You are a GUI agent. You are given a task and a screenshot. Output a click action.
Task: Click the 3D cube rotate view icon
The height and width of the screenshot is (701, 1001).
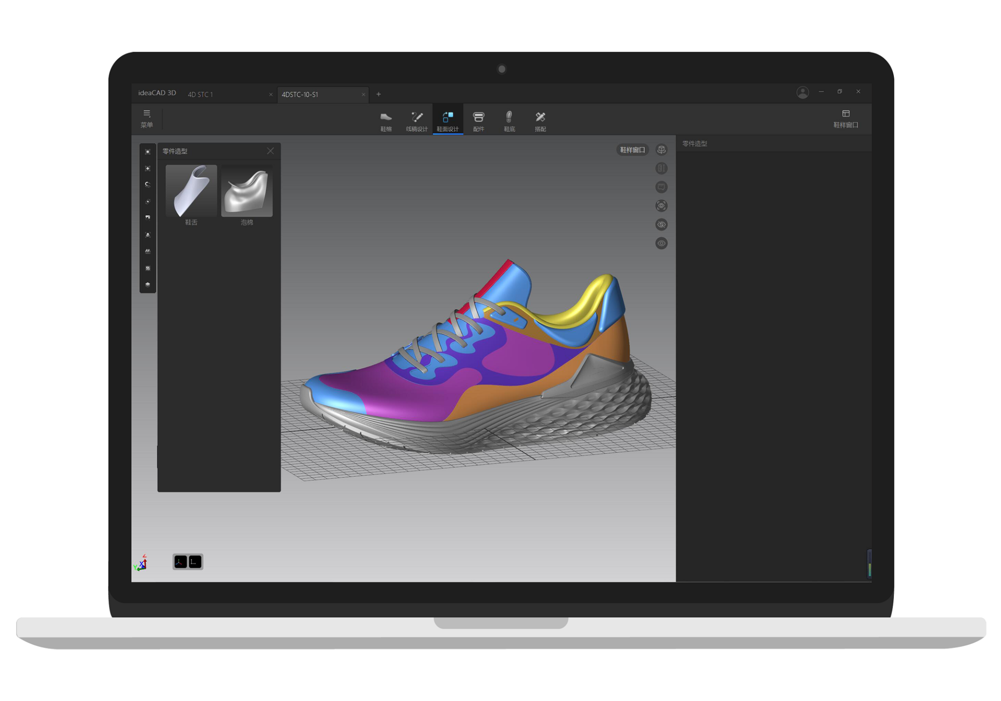(x=661, y=150)
